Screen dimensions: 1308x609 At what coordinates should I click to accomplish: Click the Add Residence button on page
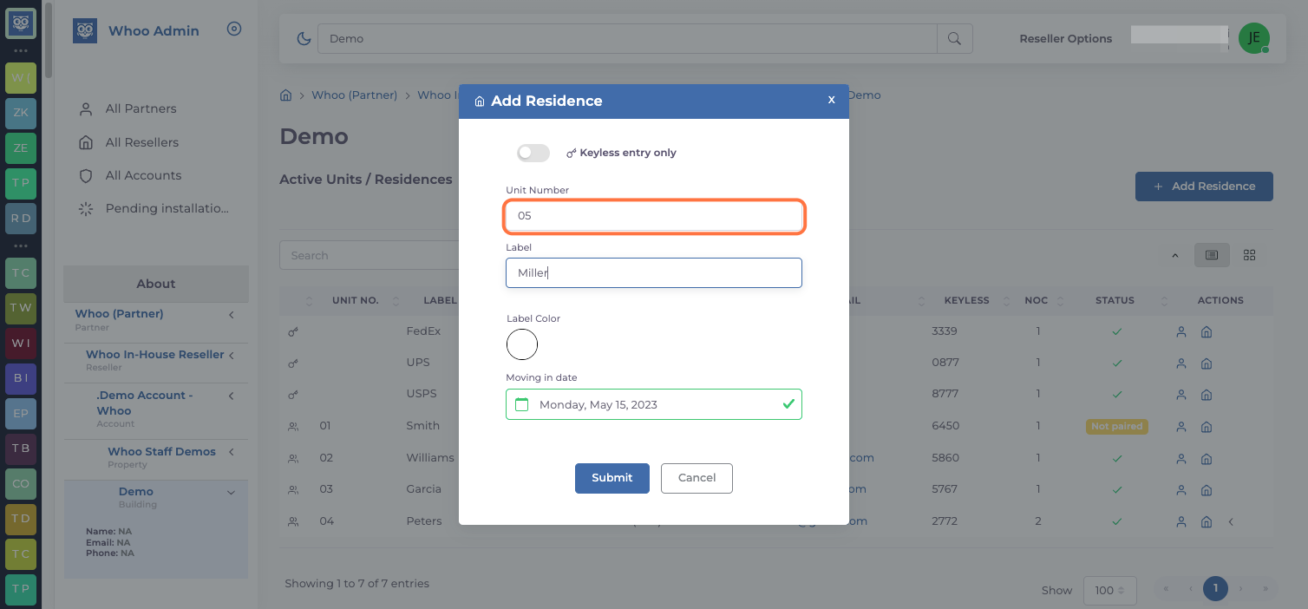click(x=1204, y=187)
